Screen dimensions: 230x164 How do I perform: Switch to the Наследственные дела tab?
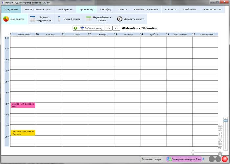point(37,9)
